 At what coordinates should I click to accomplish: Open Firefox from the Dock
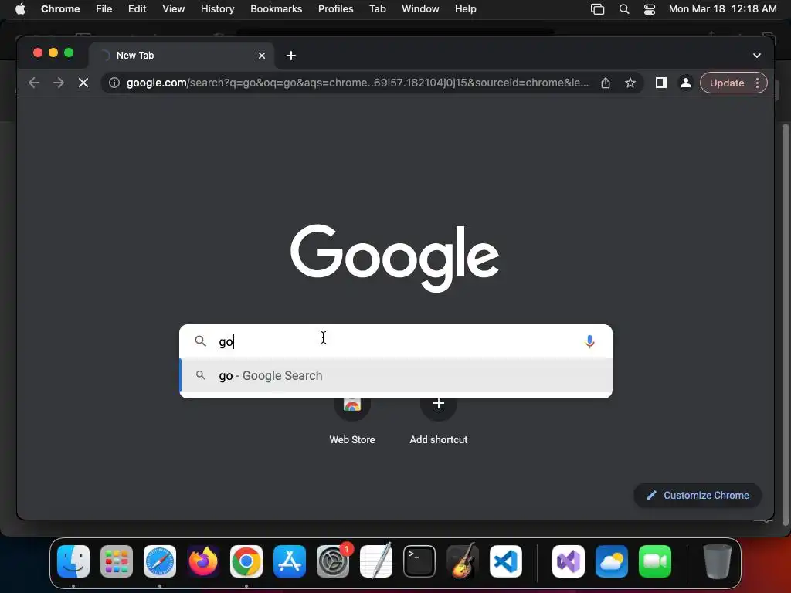203,561
